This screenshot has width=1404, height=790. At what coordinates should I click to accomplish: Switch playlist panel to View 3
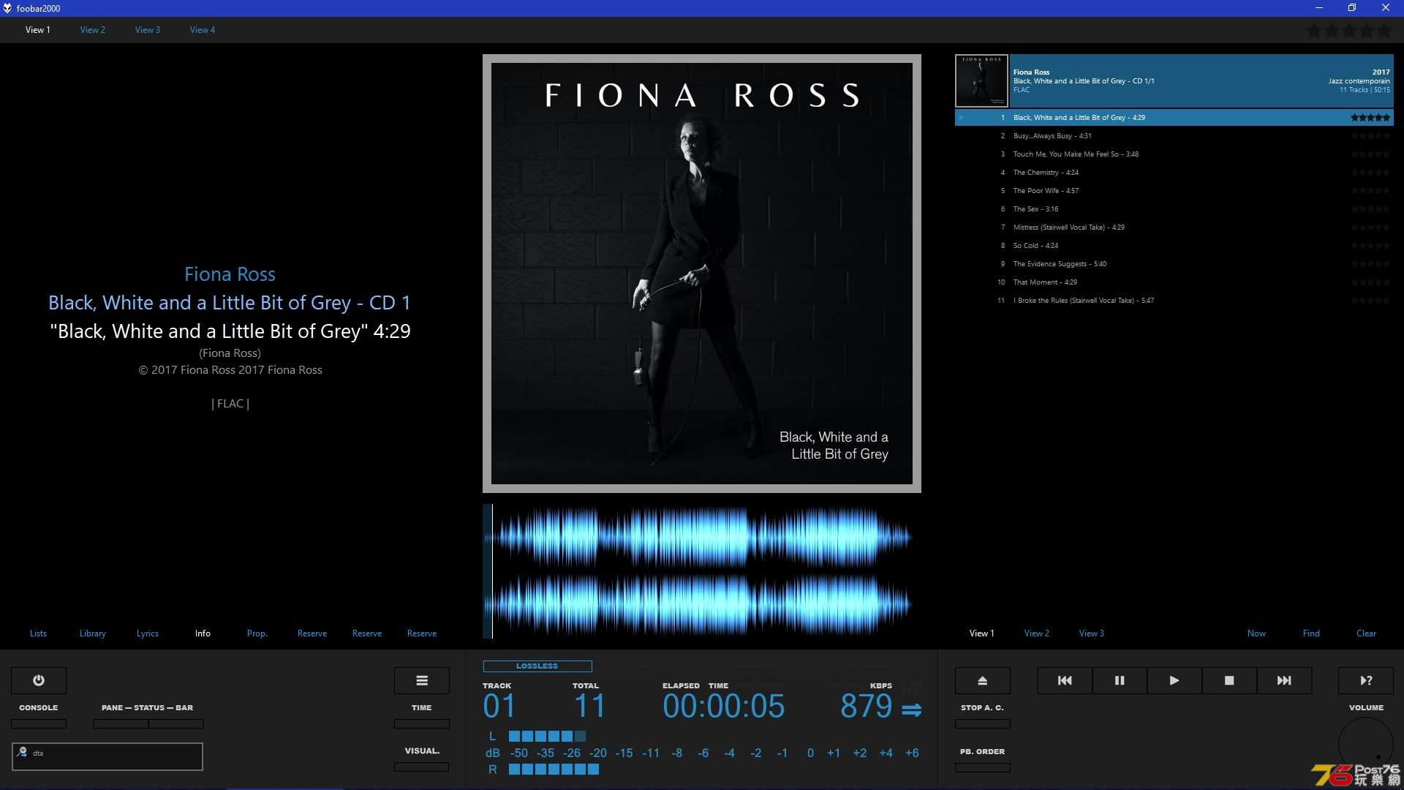pyautogui.click(x=1092, y=633)
